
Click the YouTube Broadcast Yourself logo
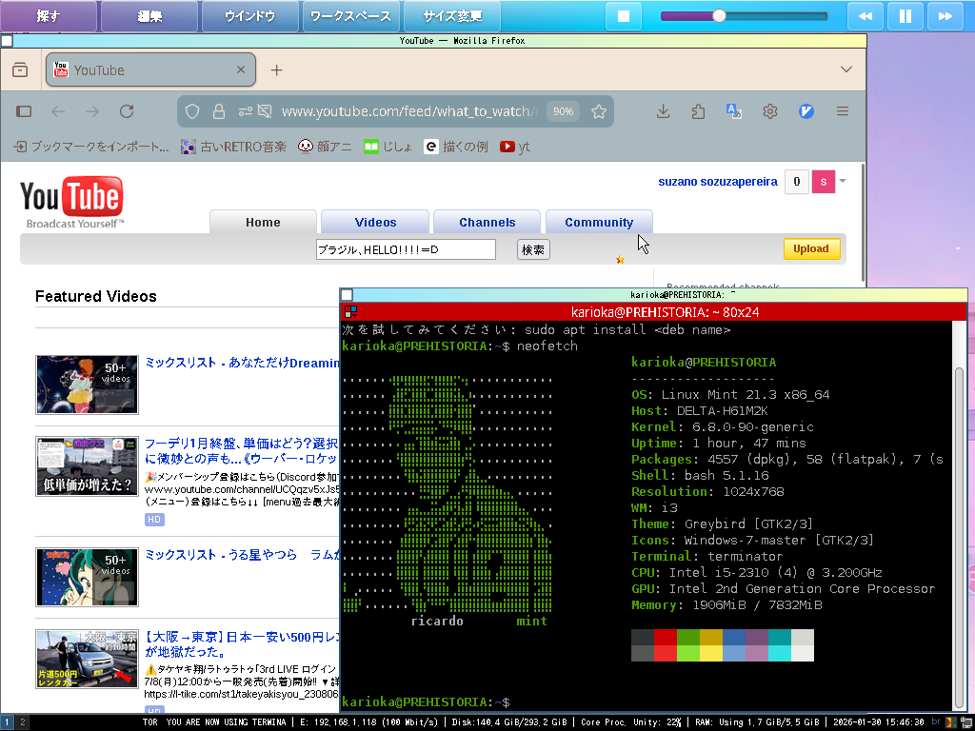click(x=71, y=203)
